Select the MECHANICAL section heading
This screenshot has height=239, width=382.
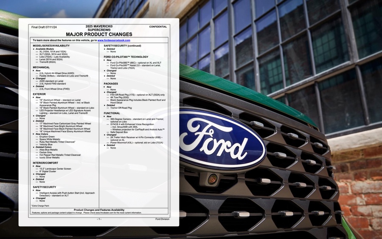41,67
